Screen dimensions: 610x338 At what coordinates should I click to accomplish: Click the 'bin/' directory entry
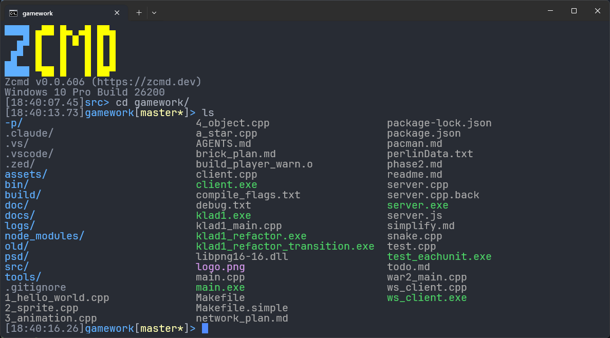click(x=17, y=185)
